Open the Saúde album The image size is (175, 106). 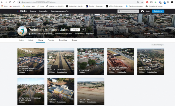pyautogui.click(x=61, y=92)
